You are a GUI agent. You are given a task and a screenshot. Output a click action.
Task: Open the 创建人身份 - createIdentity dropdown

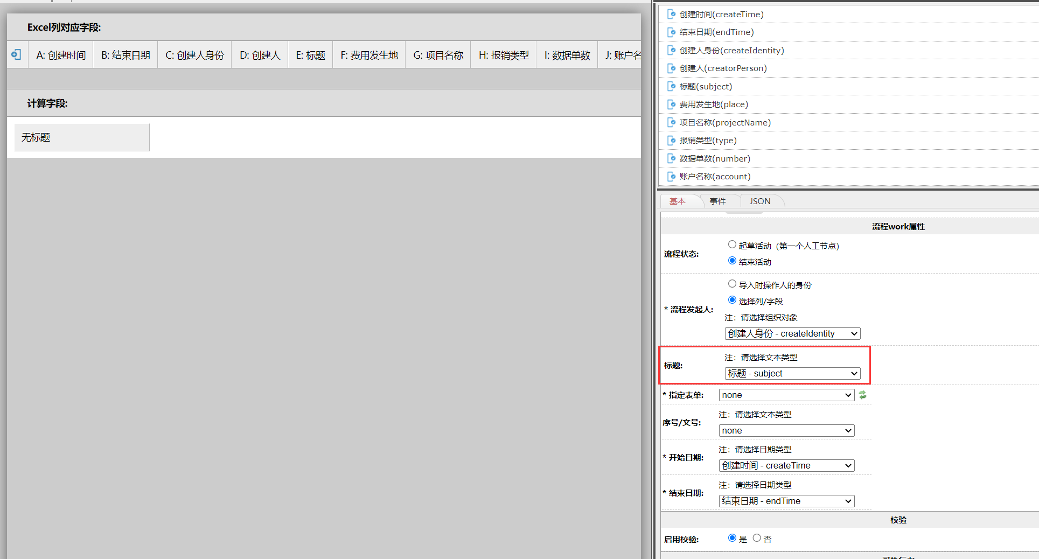click(x=792, y=333)
